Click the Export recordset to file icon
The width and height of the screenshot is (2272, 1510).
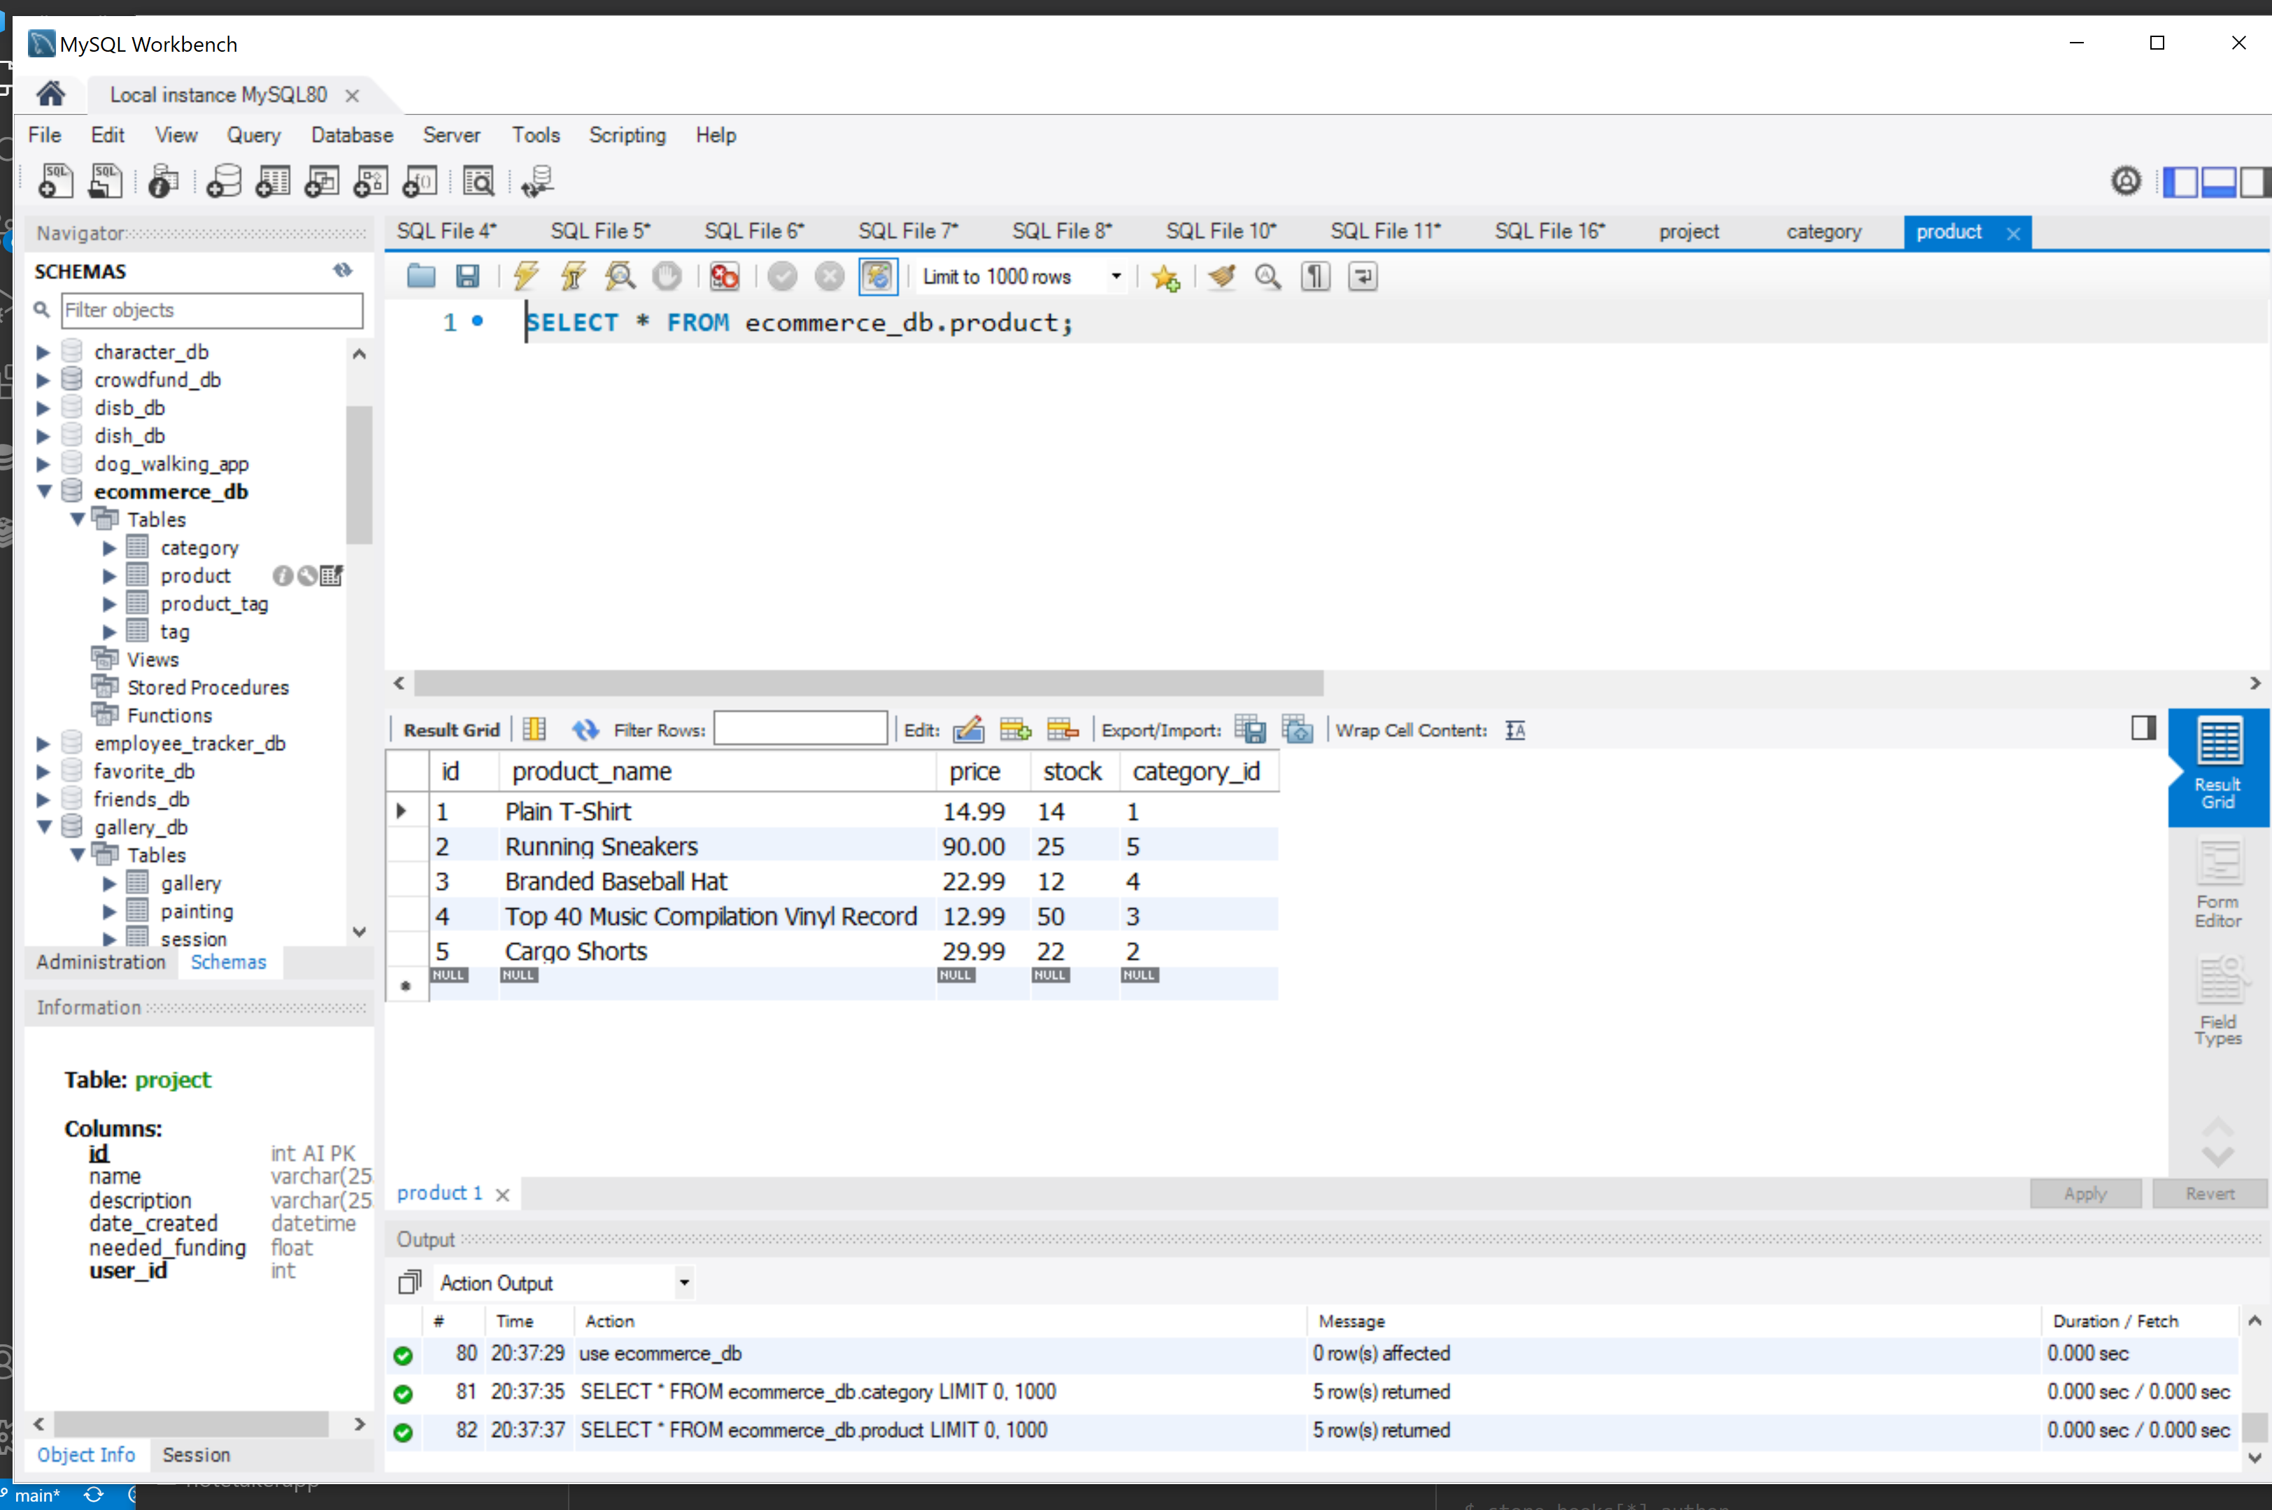click(1250, 730)
